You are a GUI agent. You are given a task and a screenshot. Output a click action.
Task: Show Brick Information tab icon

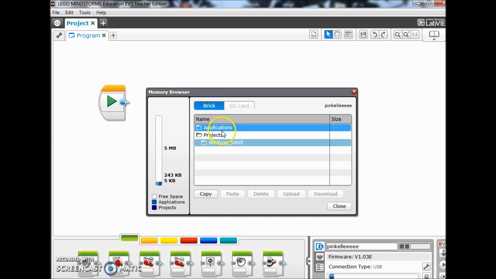click(x=319, y=246)
